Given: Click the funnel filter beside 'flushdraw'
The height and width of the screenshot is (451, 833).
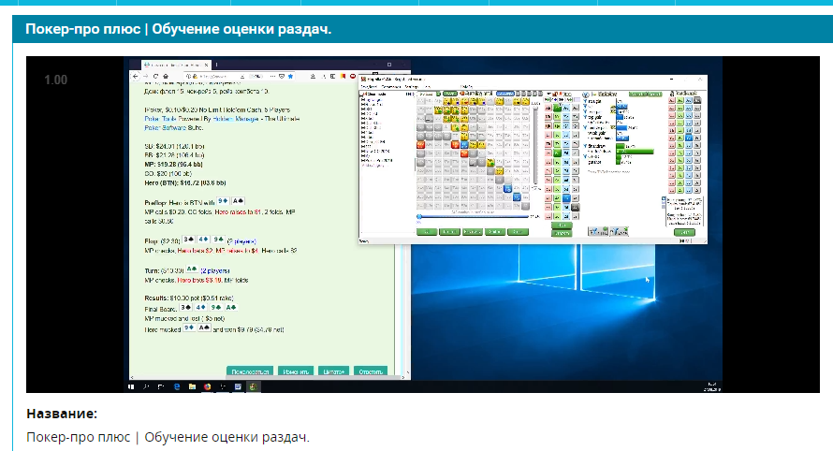Looking at the screenshot, I should coord(585,146).
